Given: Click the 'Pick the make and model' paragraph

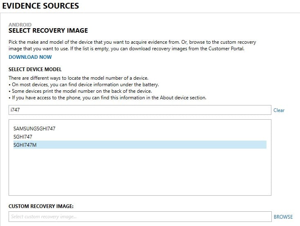Looking at the screenshot, I should point(132,45).
